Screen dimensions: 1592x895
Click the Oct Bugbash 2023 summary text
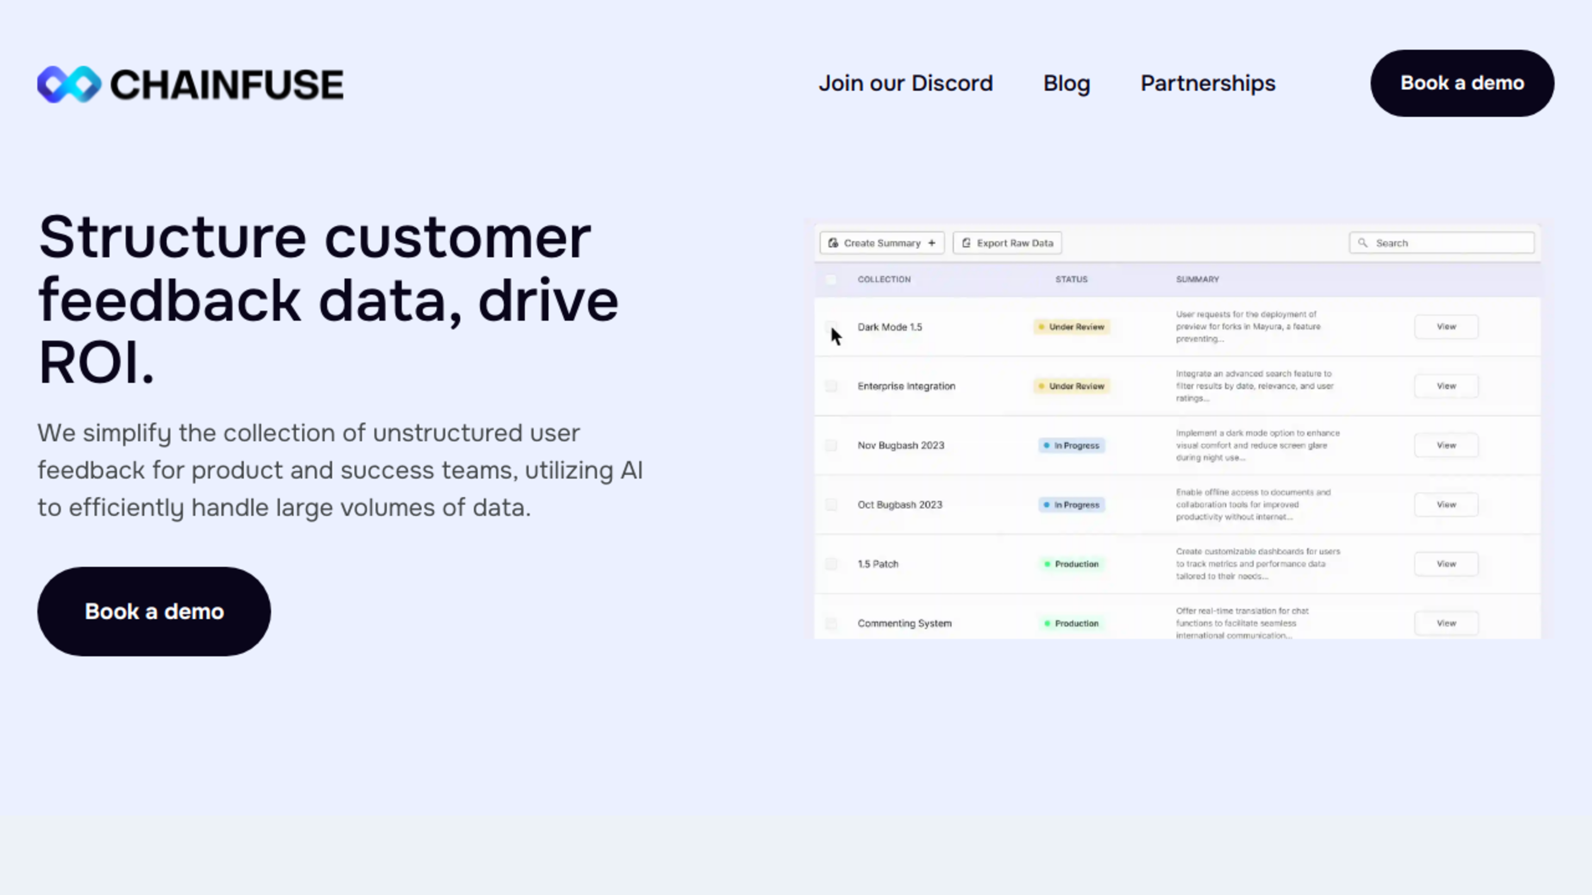pos(1253,505)
